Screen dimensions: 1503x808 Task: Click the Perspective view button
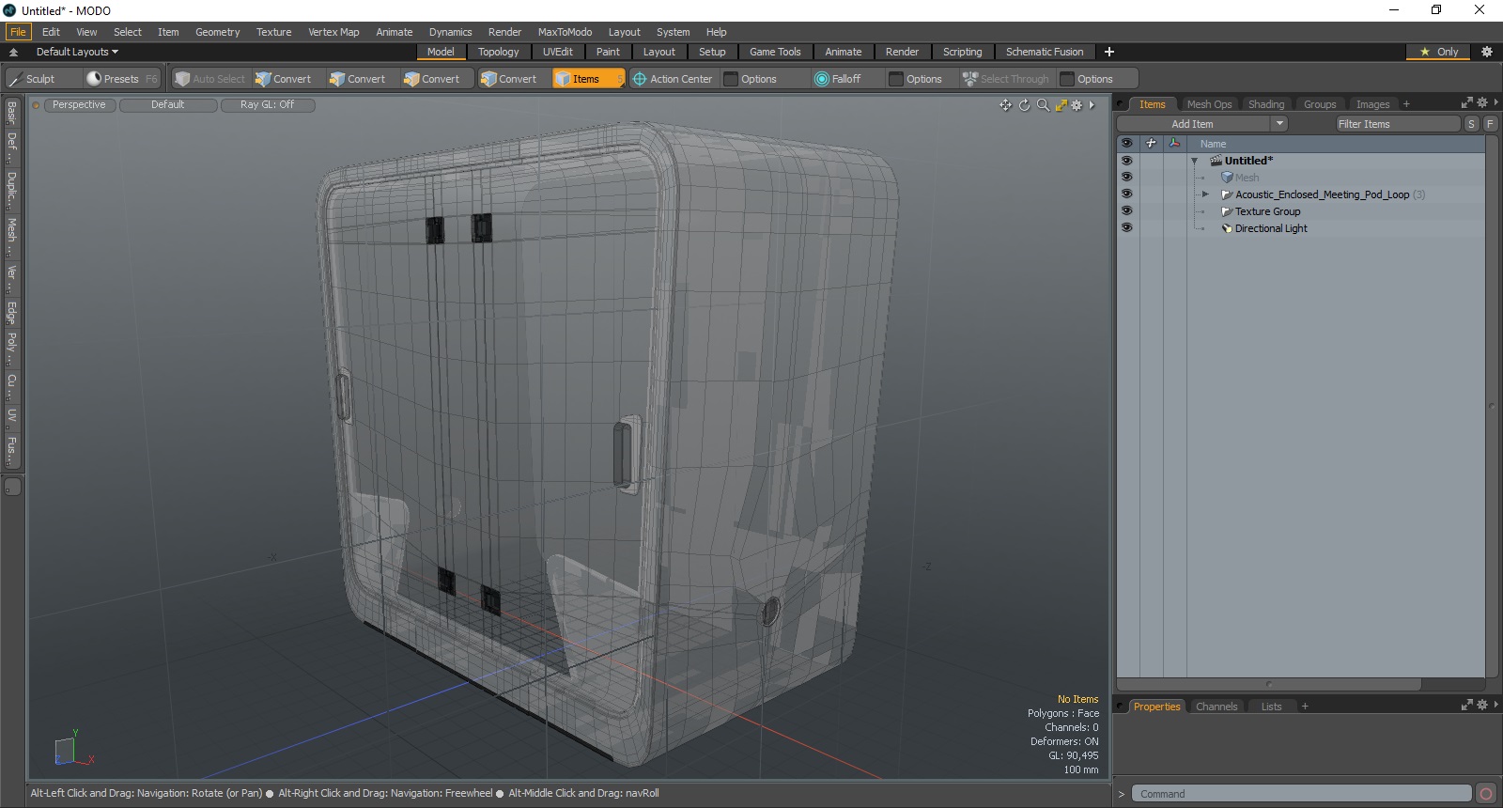pyautogui.click(x=79, y=105)
